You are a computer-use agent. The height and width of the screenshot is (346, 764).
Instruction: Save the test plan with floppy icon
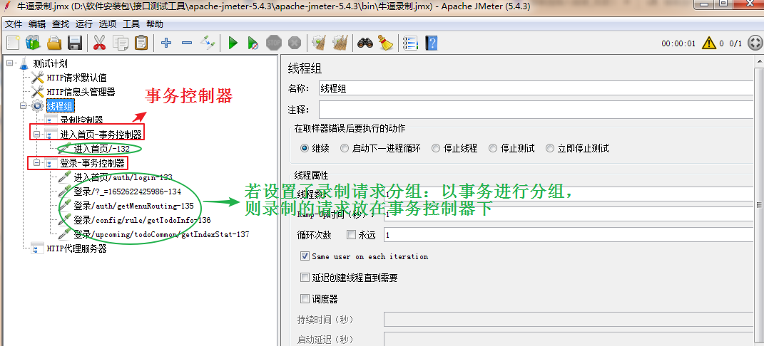[75, 43]
